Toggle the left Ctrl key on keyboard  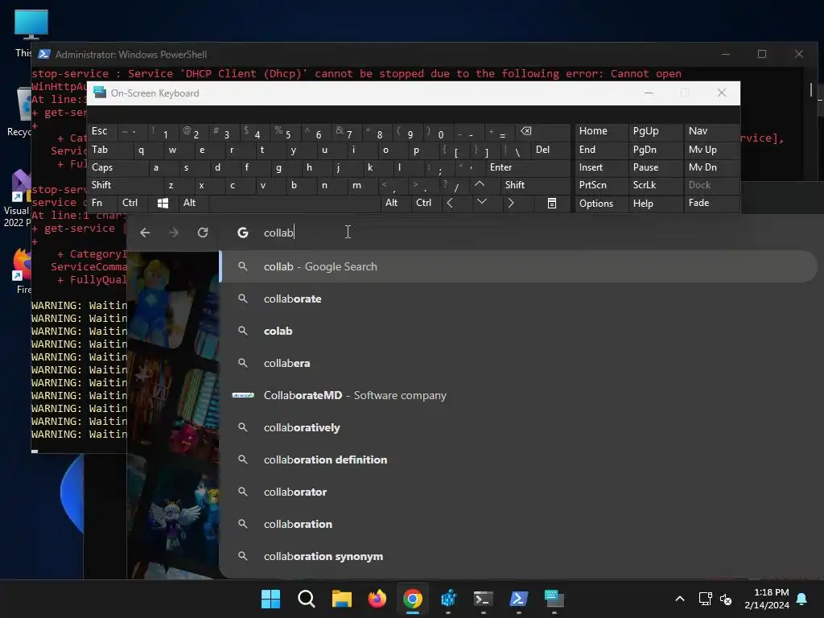point(133,203)
